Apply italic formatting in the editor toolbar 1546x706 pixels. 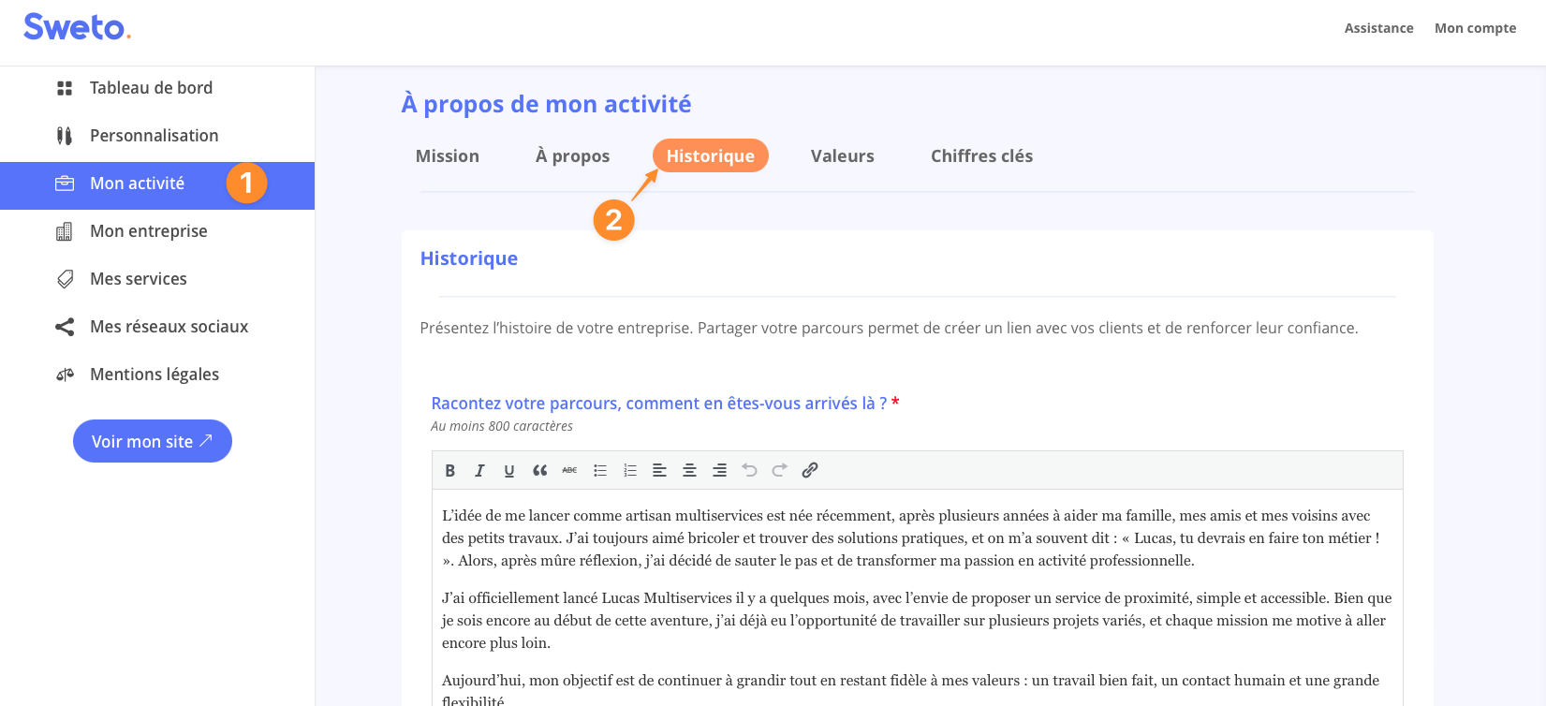click(479, 471)
